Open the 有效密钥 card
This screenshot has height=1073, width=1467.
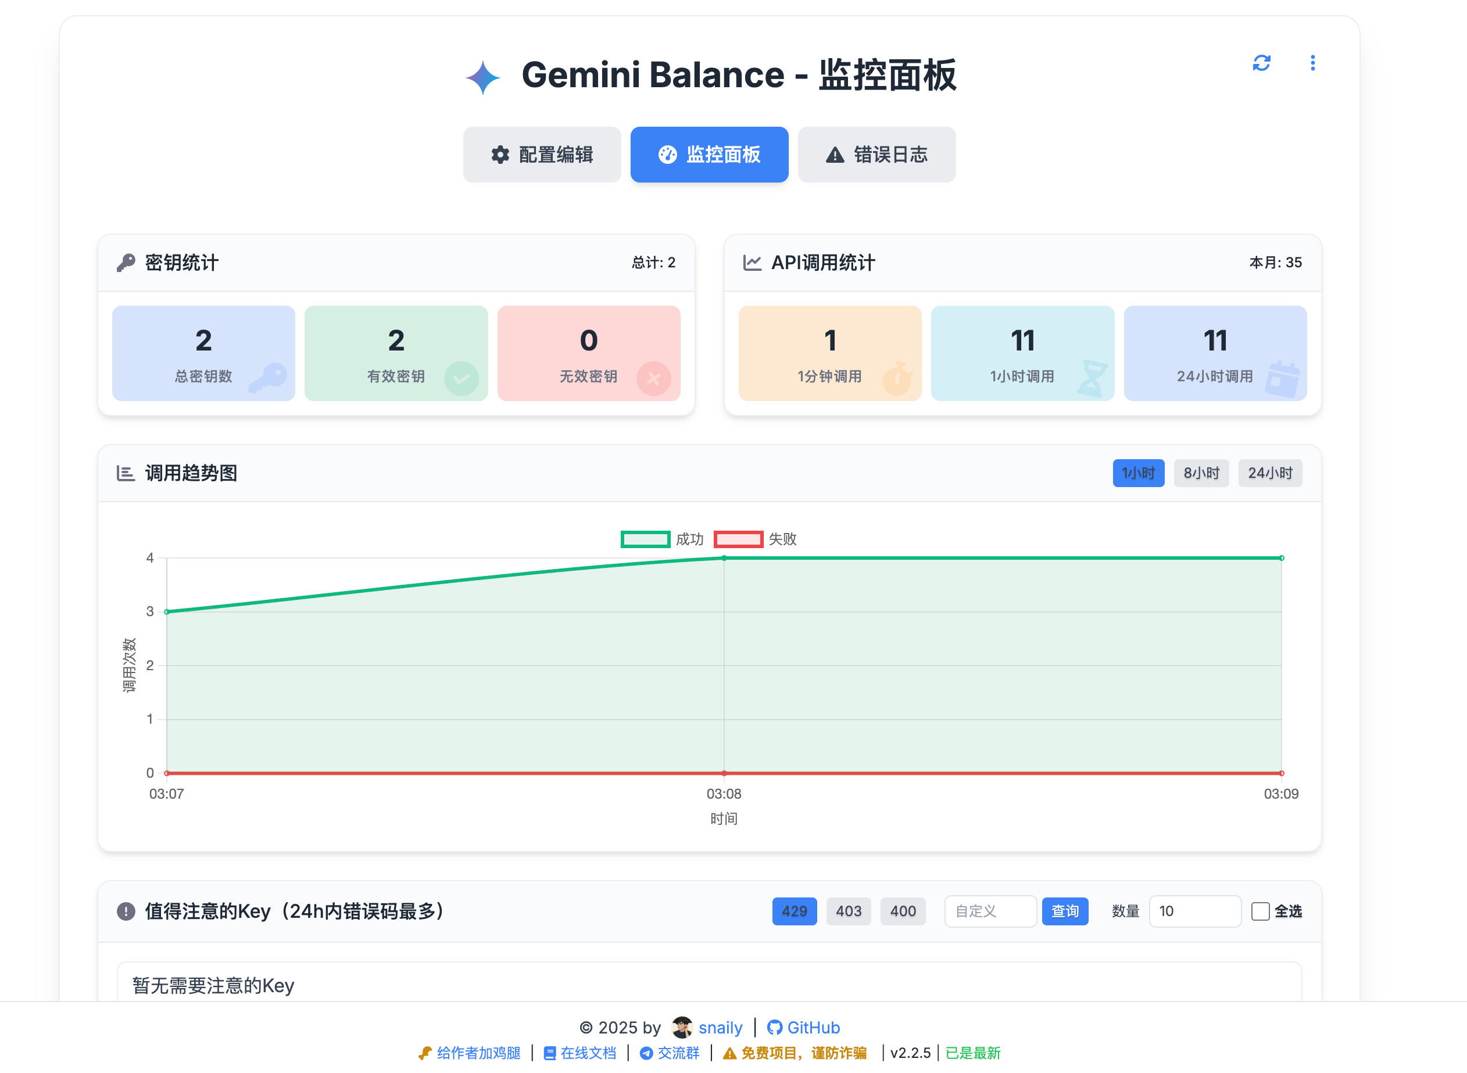tap(396, 353)
